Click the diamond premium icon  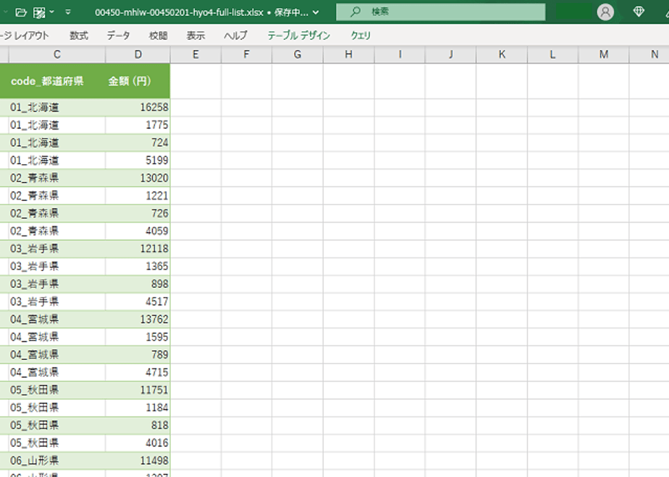(x=639, y=12)
